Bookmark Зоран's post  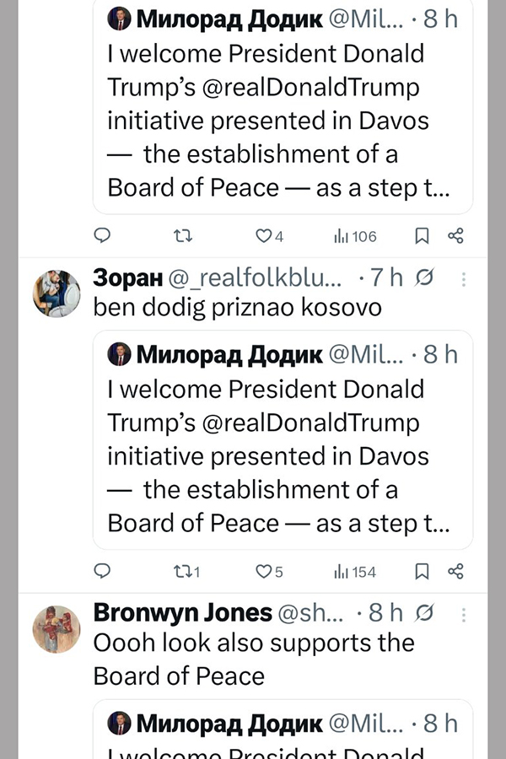[422, 572]
